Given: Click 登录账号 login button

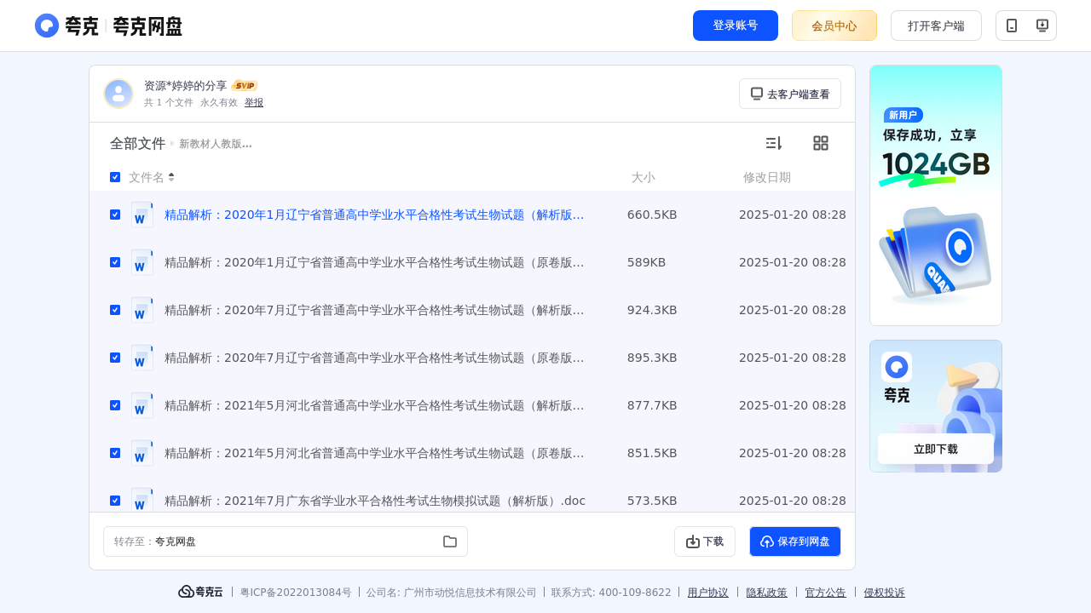Looking at the screenshot, I should 736,26.
